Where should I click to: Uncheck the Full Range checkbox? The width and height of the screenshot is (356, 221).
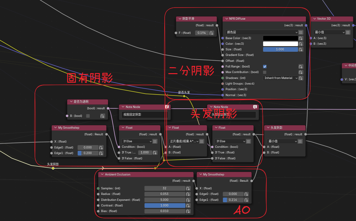pyautogui.click(x=265, y=67)
